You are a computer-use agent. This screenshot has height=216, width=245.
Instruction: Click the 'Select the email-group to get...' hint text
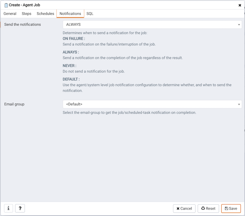point(129,113)
